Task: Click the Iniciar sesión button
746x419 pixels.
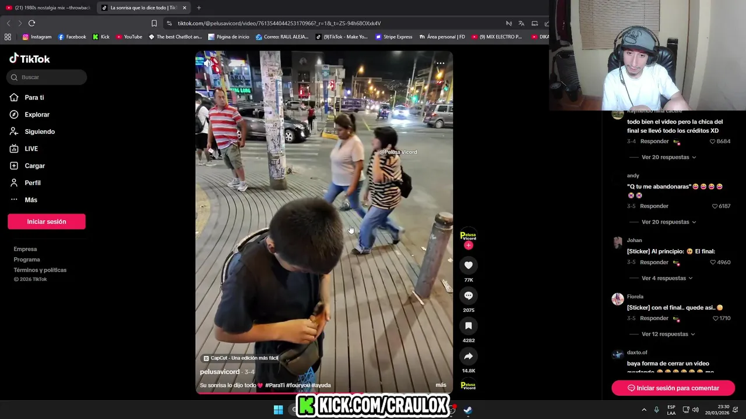Action: pos(47,222)
